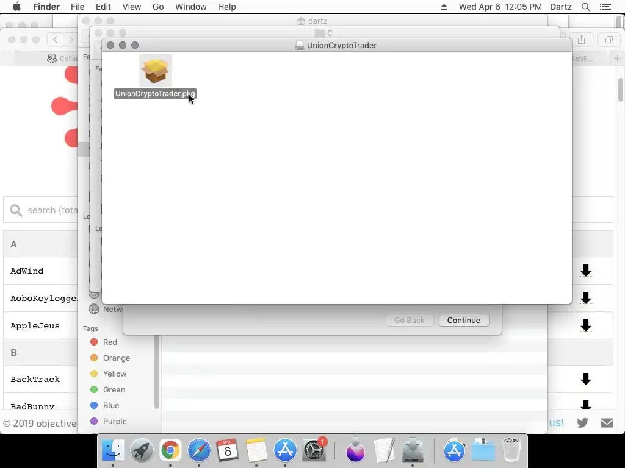Open the Installer app in the Dock
The image size is (625, 468).
click(413, 450)
